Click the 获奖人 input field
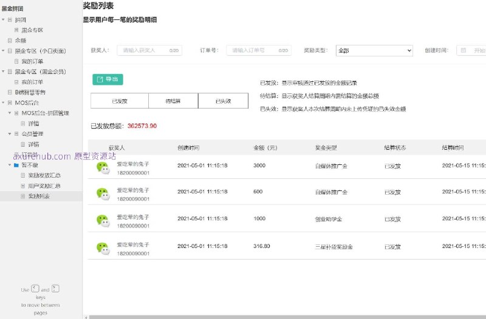Image resolution: width=486 pixels, height=319 pixels. point(149,50)
